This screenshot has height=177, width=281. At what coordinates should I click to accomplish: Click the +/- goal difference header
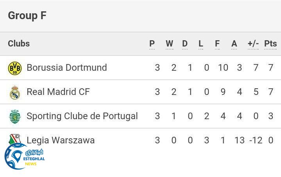pos(253,44)
